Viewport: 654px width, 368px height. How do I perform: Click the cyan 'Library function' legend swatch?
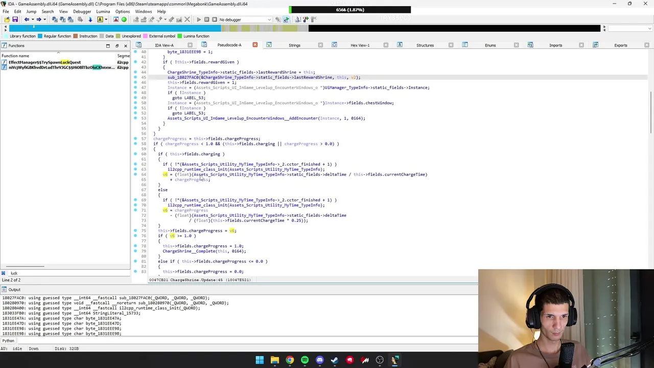[6, 36]
